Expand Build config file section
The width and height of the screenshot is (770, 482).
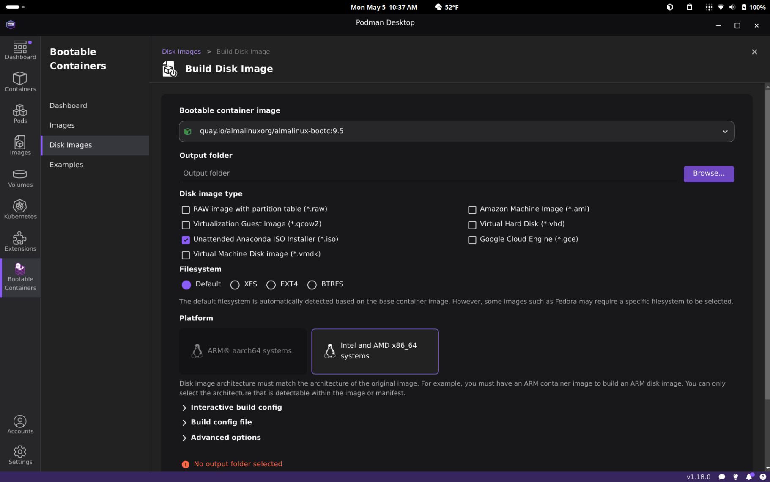pyautogui.click(x=217, y=422)
